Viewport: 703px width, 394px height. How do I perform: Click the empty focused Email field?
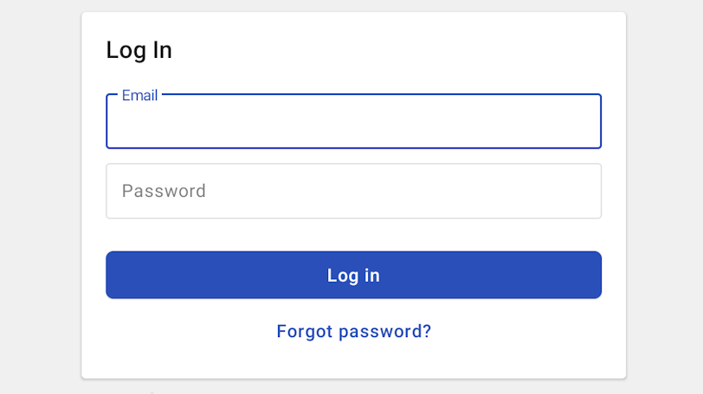[x=353, y=123]
